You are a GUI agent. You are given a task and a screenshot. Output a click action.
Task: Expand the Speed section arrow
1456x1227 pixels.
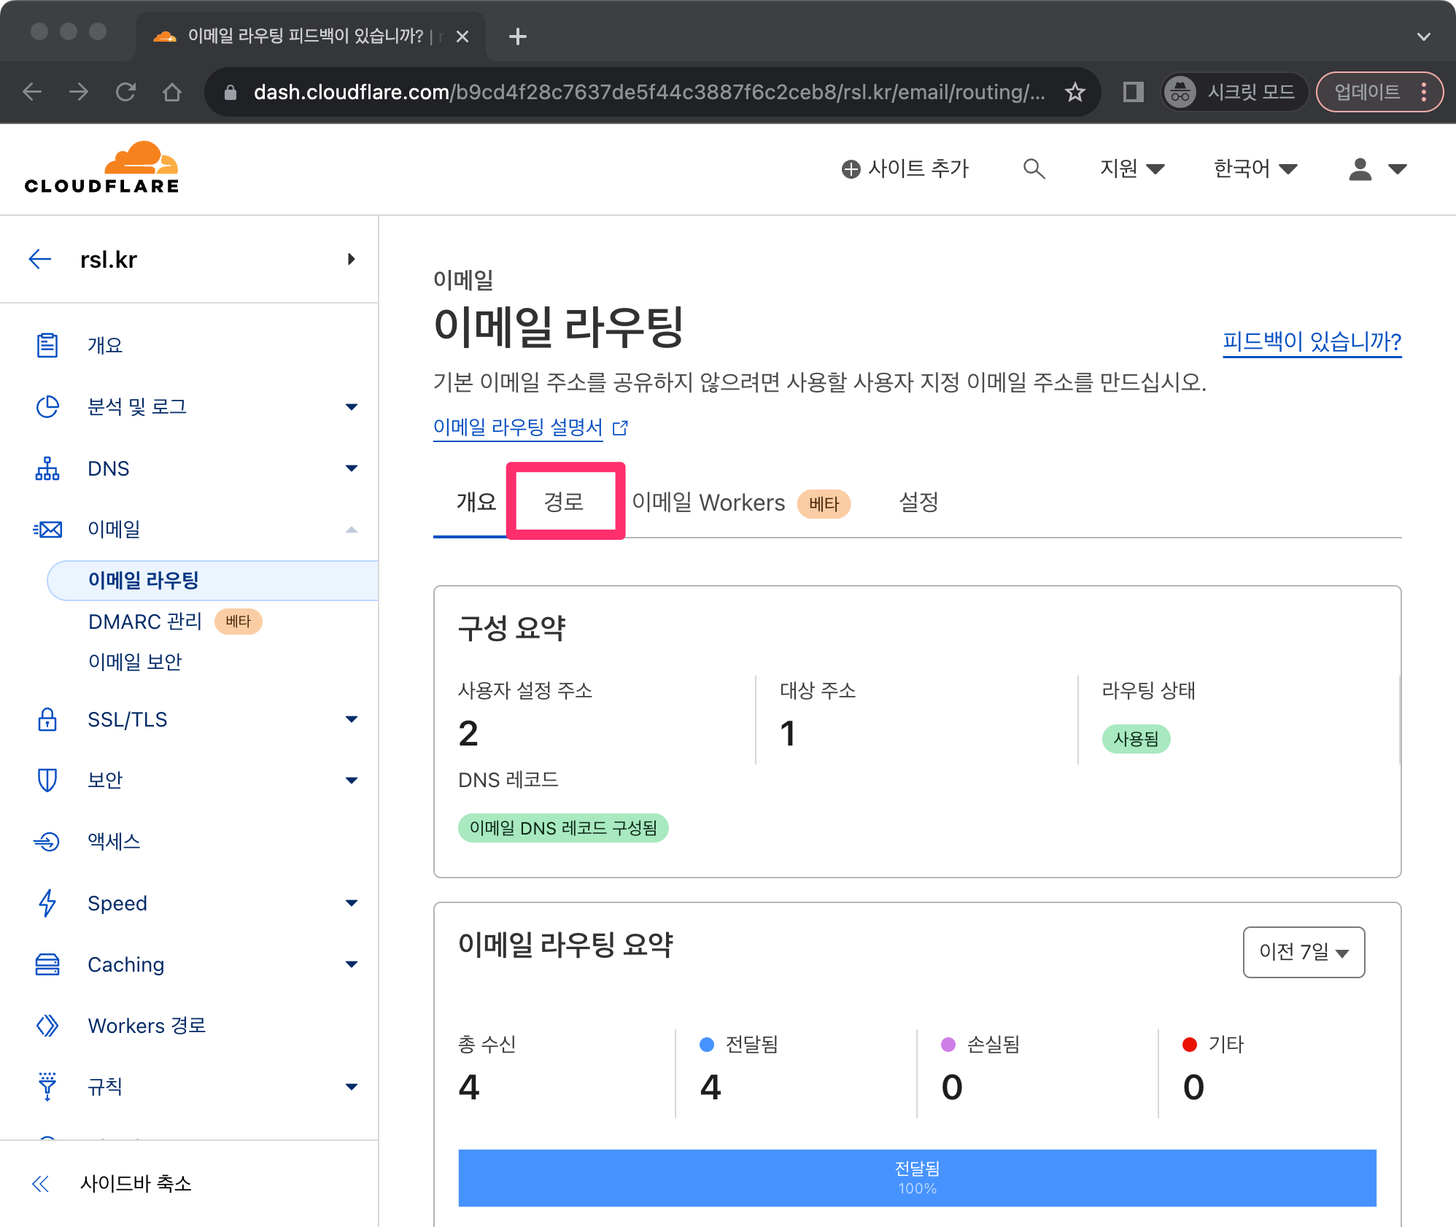tap(352, 903)
